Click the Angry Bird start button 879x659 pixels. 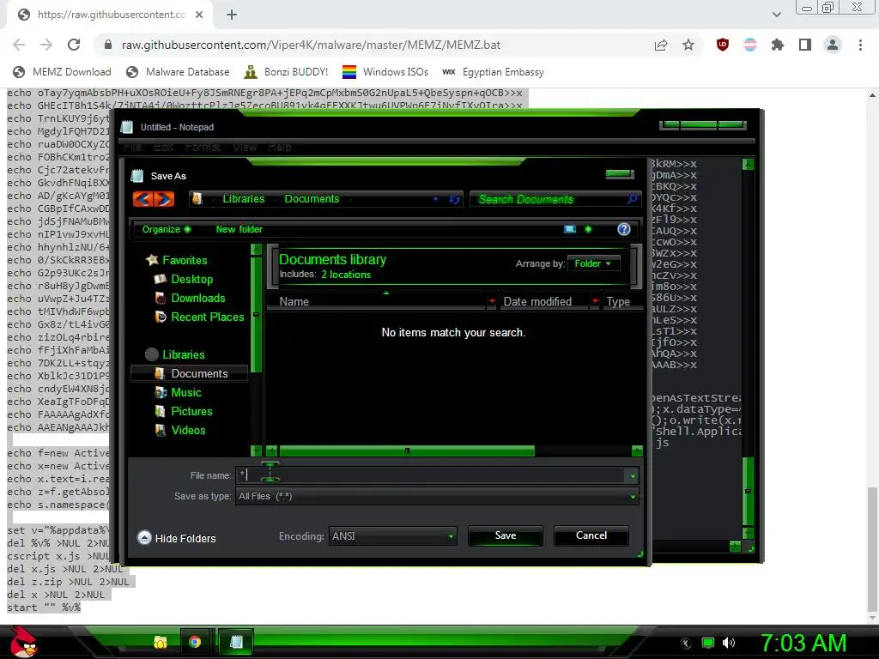(23, 642)
